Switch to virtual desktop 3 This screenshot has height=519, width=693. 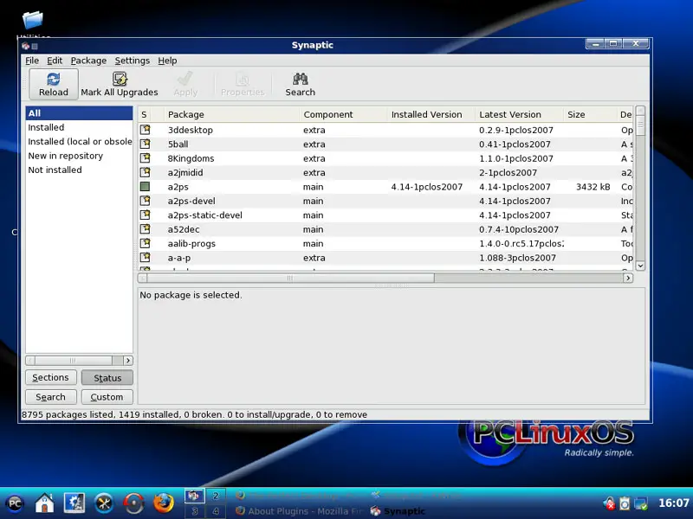[x=195, y=511]
